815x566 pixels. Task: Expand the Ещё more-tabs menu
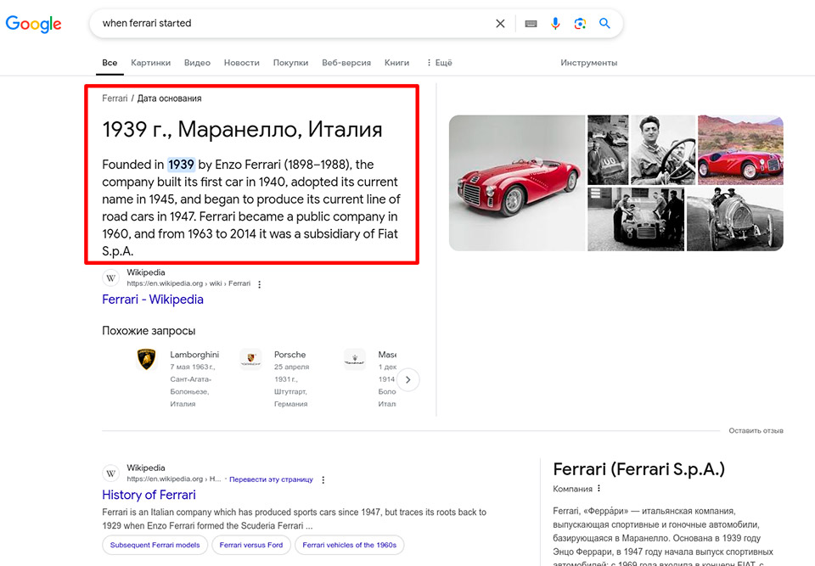[439, 63]
